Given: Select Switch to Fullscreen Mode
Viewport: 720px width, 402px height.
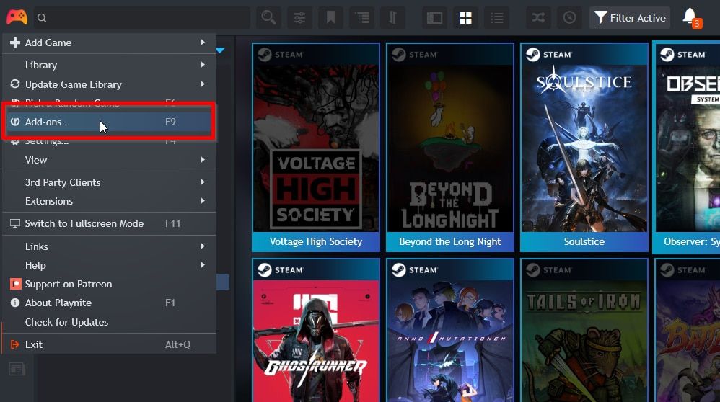Looking at the screenshot, I should (x=109, y=223).
